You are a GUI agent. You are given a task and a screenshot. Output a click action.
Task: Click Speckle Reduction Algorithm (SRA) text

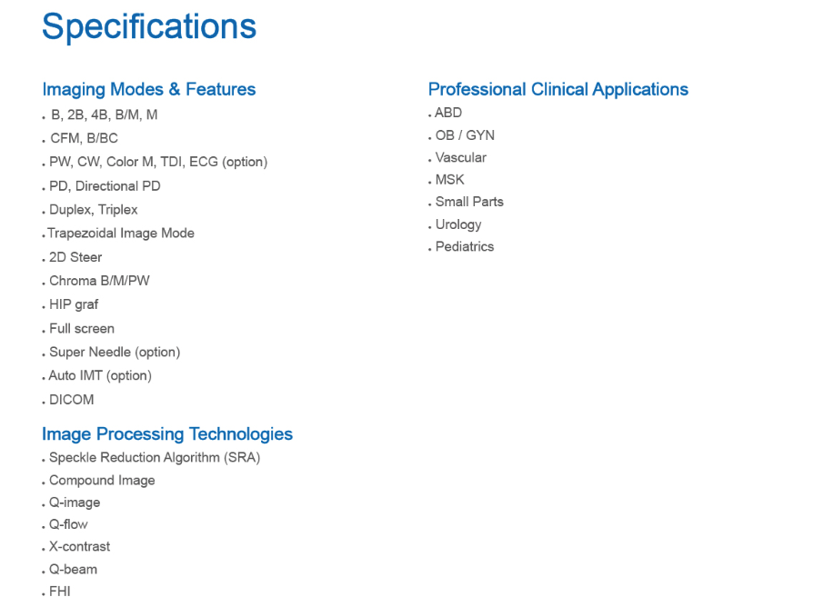click(155, 458)
